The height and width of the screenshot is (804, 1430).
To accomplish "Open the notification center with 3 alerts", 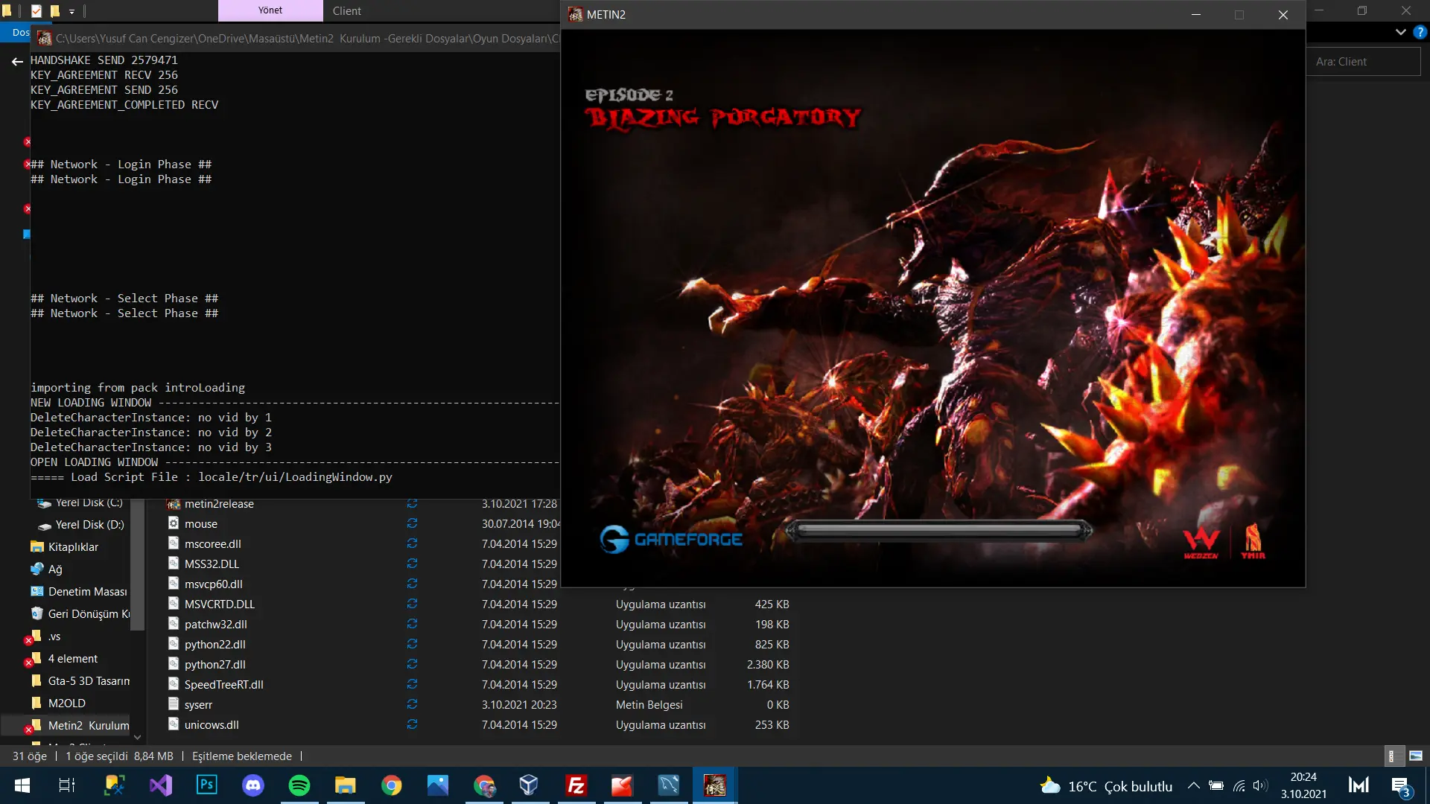I will (x=1401, y=786).
